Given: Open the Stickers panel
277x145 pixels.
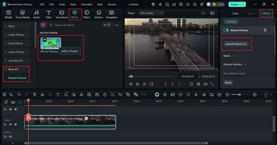Looking at the screenshot, I should coord(99,14).
